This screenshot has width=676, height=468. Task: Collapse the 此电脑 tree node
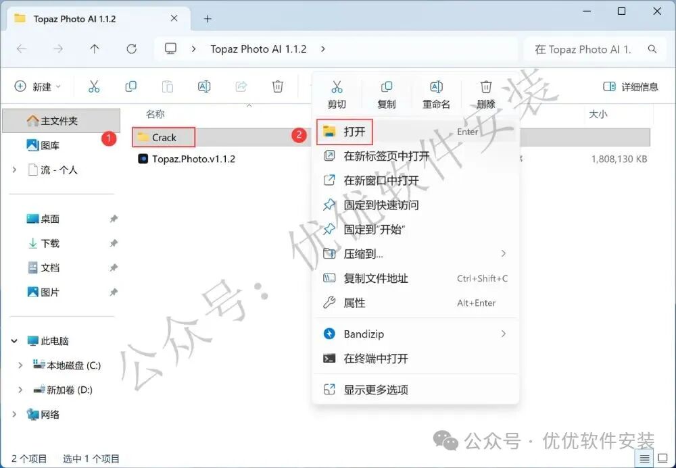click(14, 341)
